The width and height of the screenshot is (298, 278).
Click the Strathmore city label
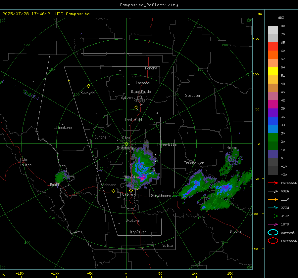pos(161,196)
